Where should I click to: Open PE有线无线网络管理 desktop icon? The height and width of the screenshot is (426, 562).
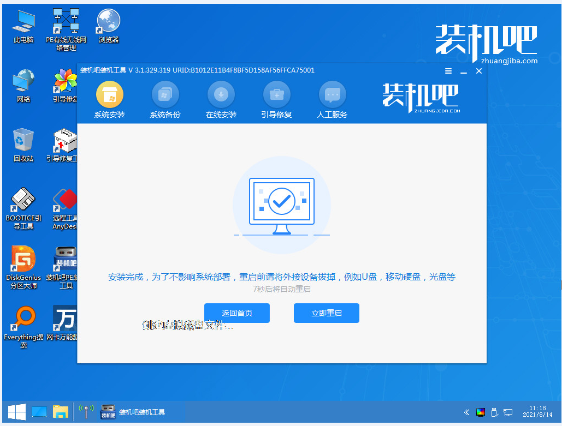tap(66, 29)
